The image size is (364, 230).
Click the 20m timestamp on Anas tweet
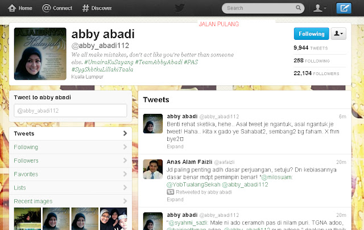point(341,162)
